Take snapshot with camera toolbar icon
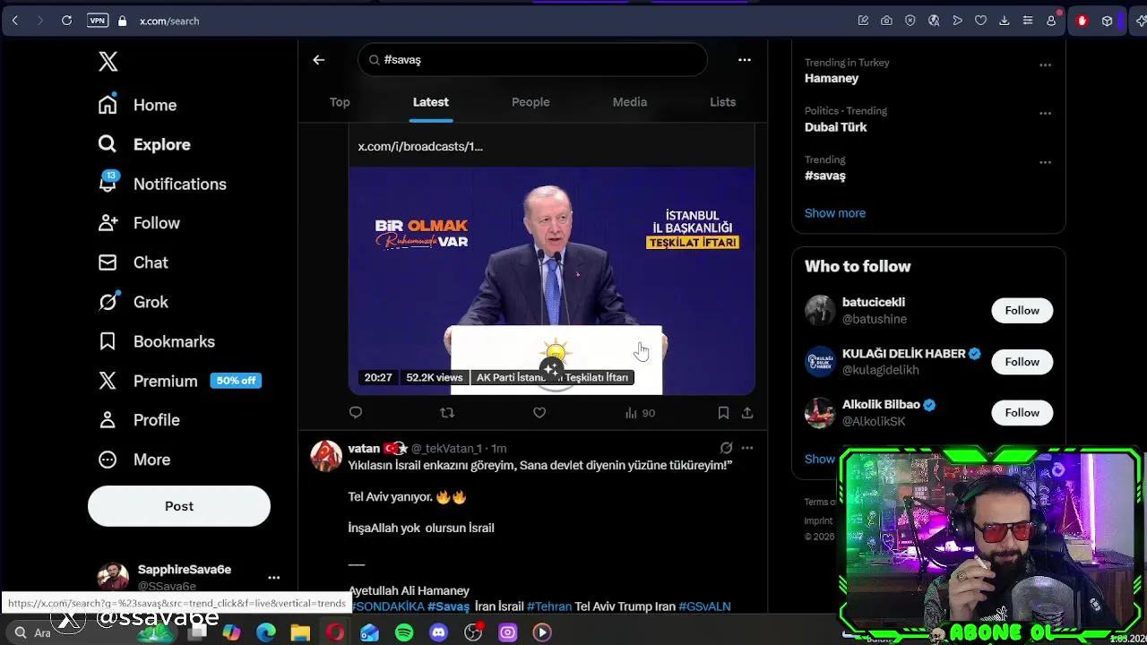The width and height of the screenshot is (1147, 645). coord(886,21)
